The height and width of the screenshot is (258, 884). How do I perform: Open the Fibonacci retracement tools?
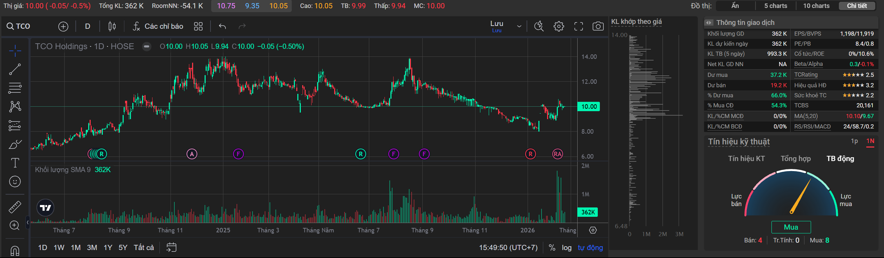coord(15,88)
